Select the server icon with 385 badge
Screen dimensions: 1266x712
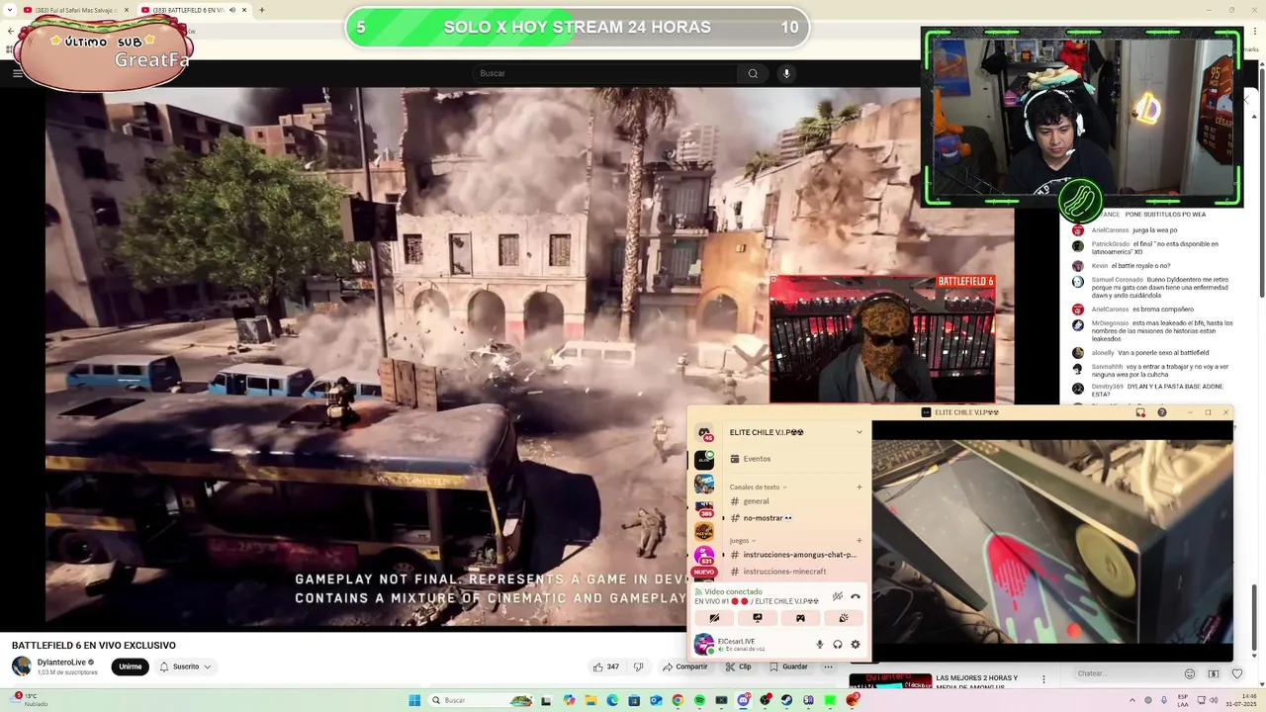(x=704, y=509)
